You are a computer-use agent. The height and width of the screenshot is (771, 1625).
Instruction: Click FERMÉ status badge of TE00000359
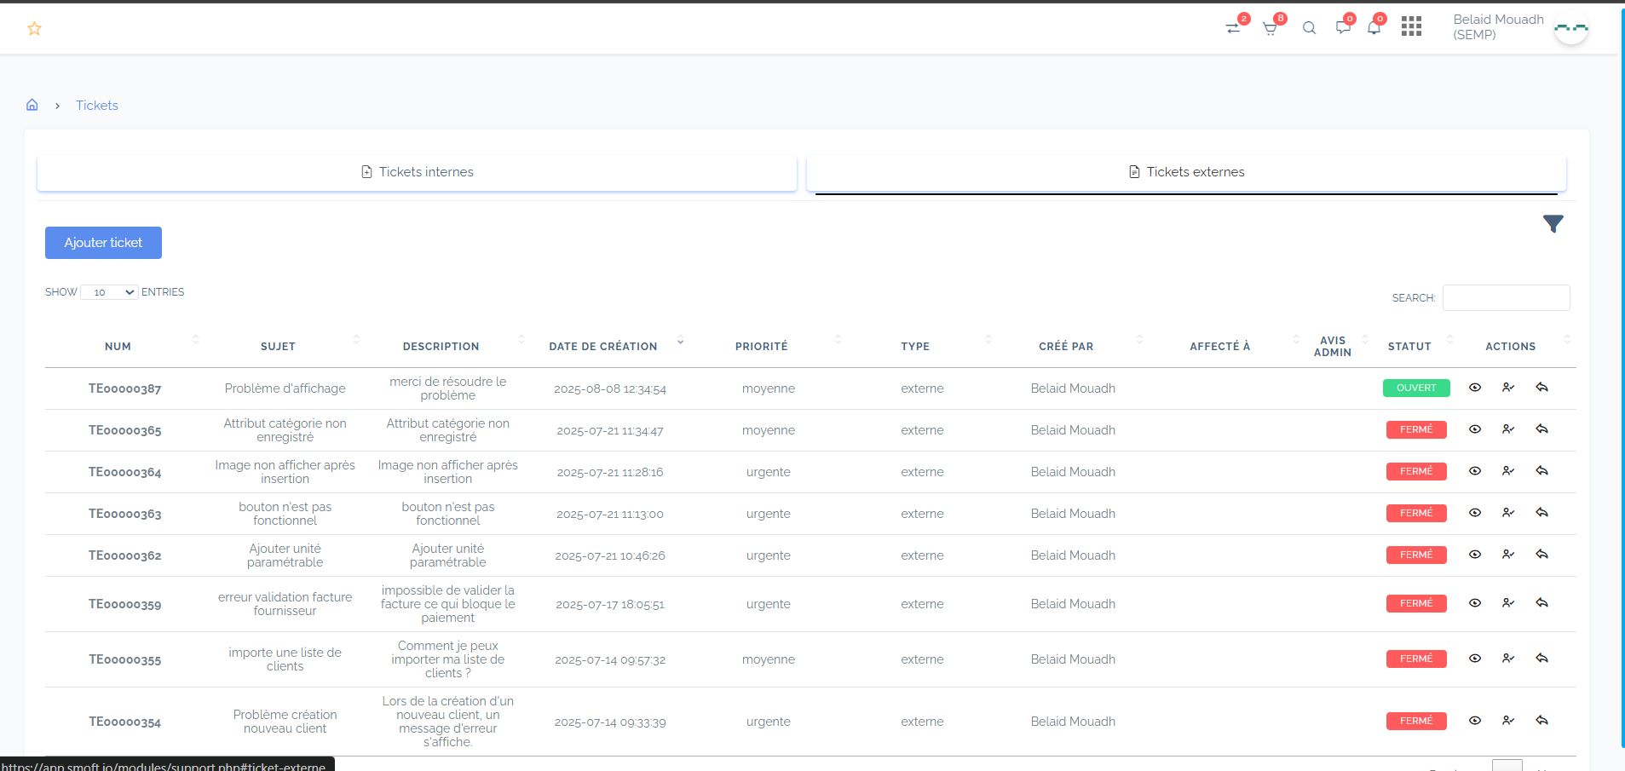pos(1416,603)
